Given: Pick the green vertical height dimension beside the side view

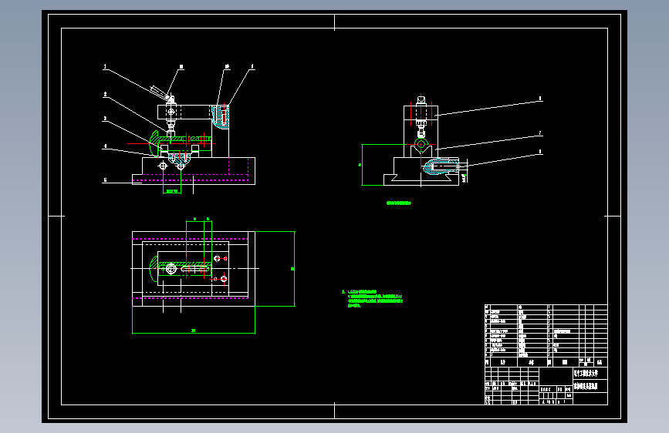Looking at the screenshot, I should pyautogui.click(x=362, y=165).
